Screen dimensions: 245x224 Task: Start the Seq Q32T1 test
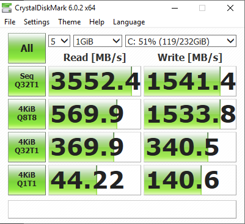click(x=27, y=81)
